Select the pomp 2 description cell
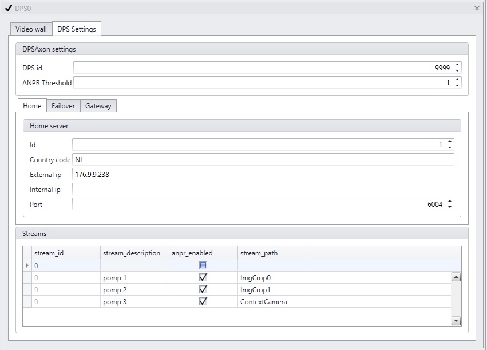The height and width of the screenshot is (350, 487). (x=135, y=290)
